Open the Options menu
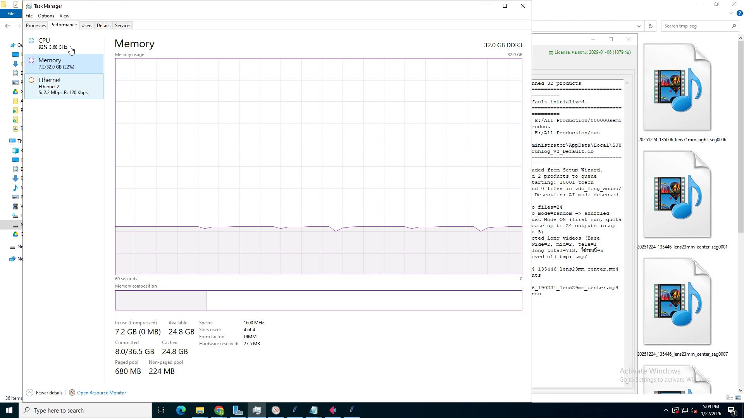Image resolution: width=744 pixels, height=418 pixels. tap(46, 16)
